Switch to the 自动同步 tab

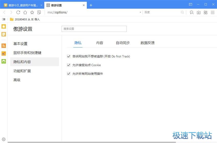coord(123,43)
